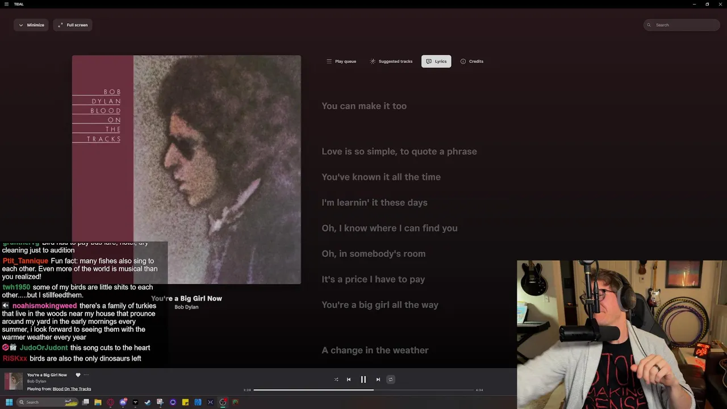Open the track more options ellipsis

click(86, 375)
